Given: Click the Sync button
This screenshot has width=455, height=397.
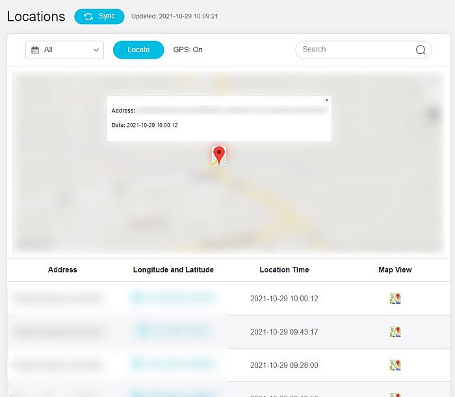Looking at the screenshot, I should pyautogui.click(x=99, y=16).
